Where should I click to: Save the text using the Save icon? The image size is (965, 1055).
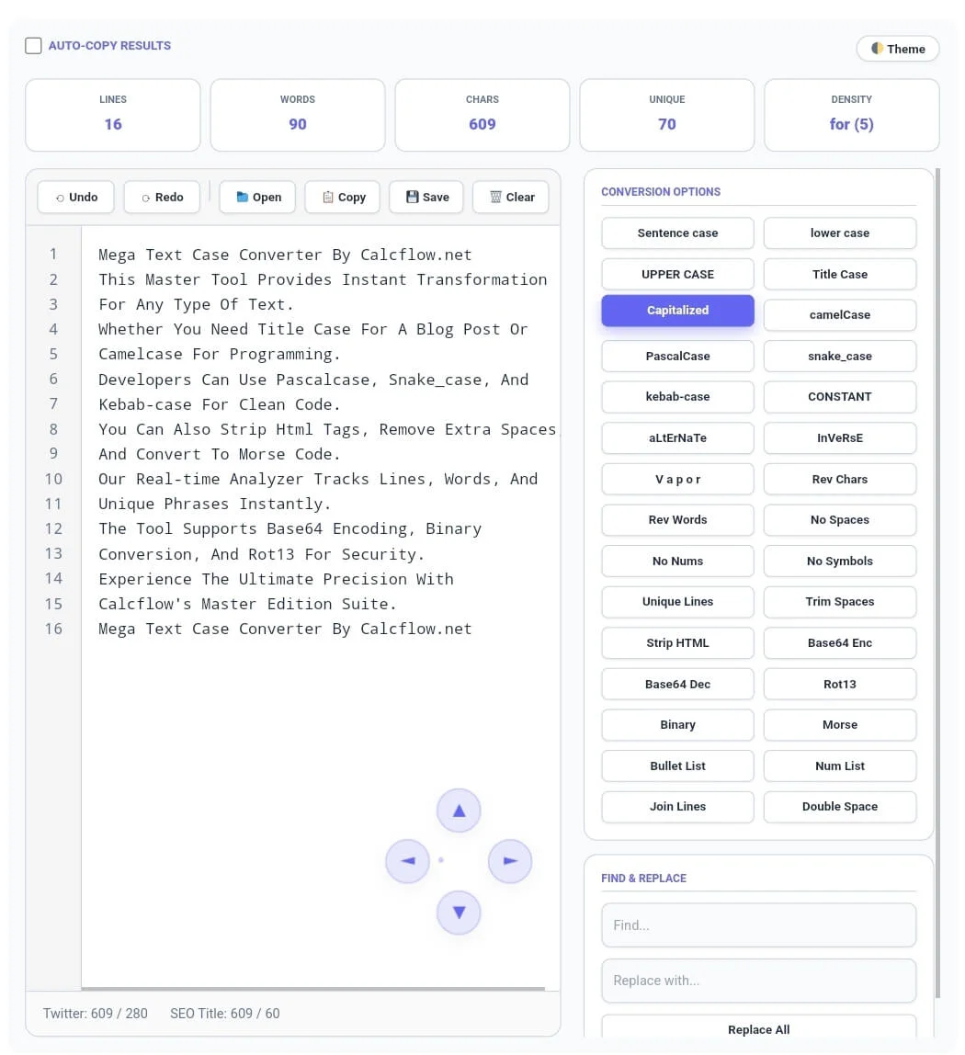tap(412, 196)
